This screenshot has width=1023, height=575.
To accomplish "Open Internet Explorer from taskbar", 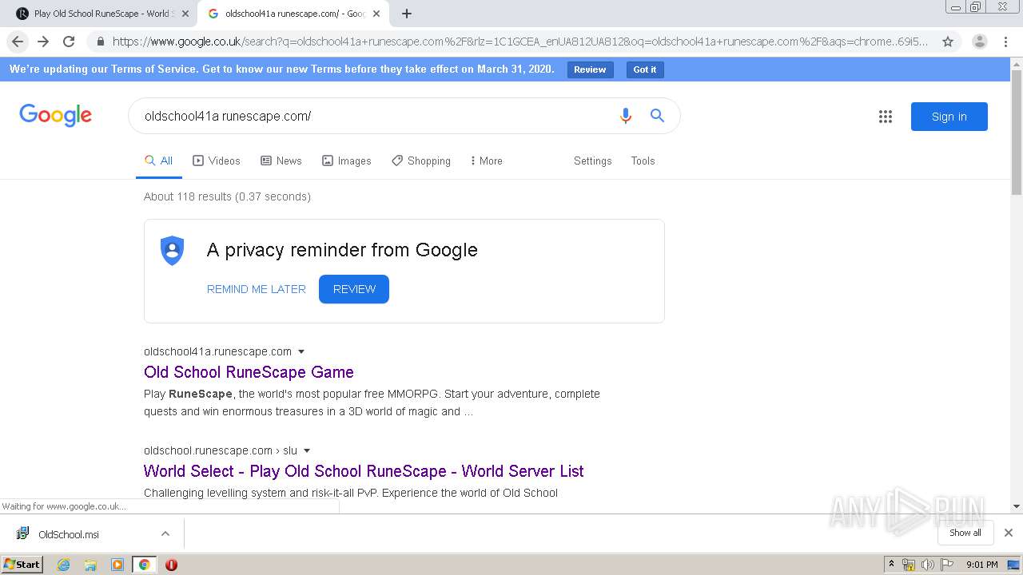I will coord(63,565).
